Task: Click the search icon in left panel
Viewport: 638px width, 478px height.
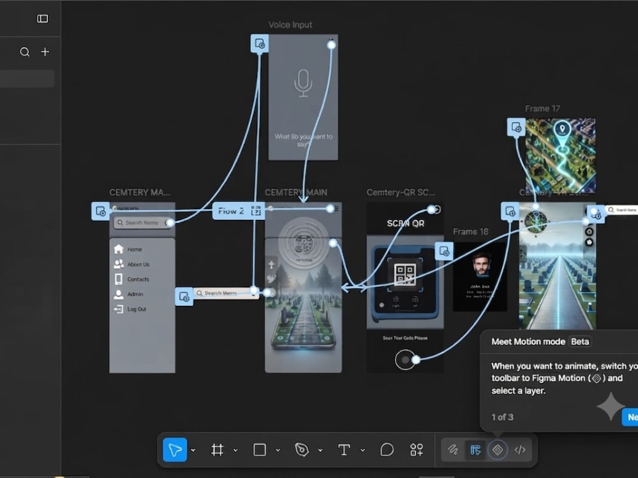Action: (x=25, y=52)
